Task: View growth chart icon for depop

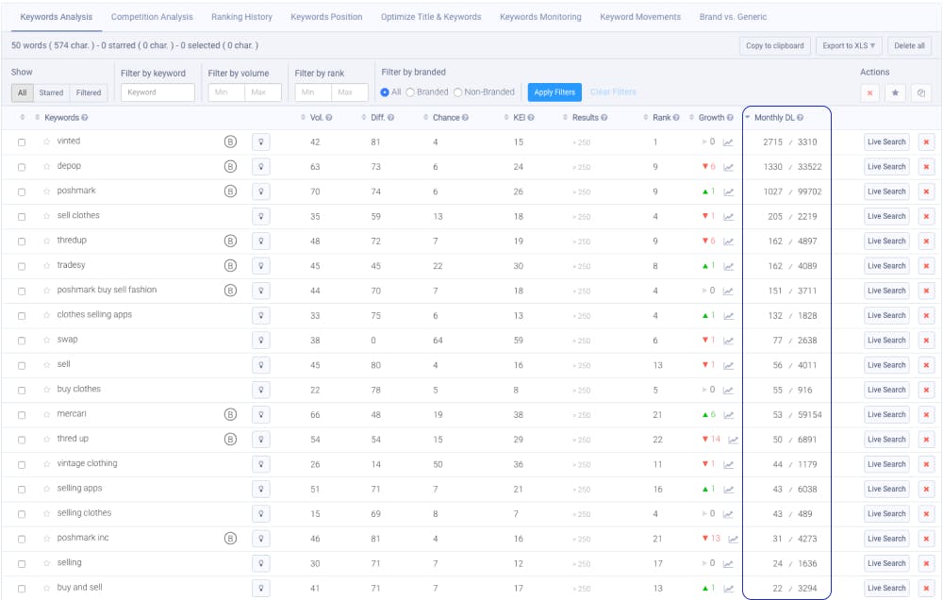Action: (x=728, y=167)
